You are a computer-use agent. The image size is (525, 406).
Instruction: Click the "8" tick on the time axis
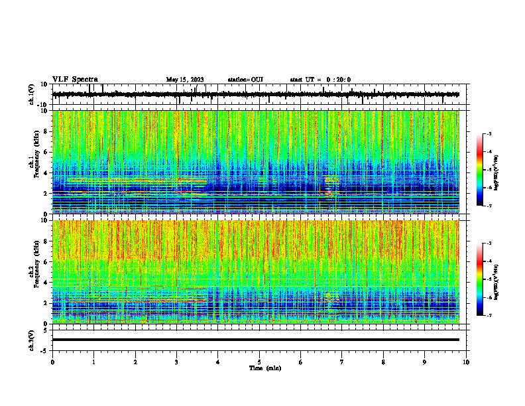(x=383, y=362)
